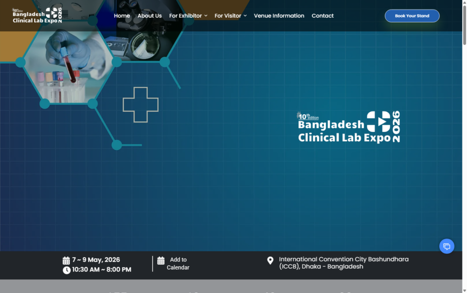Go to Venue Information
Image resolution: width=467 pixels, height=293 pixels.
coord(279,15)
